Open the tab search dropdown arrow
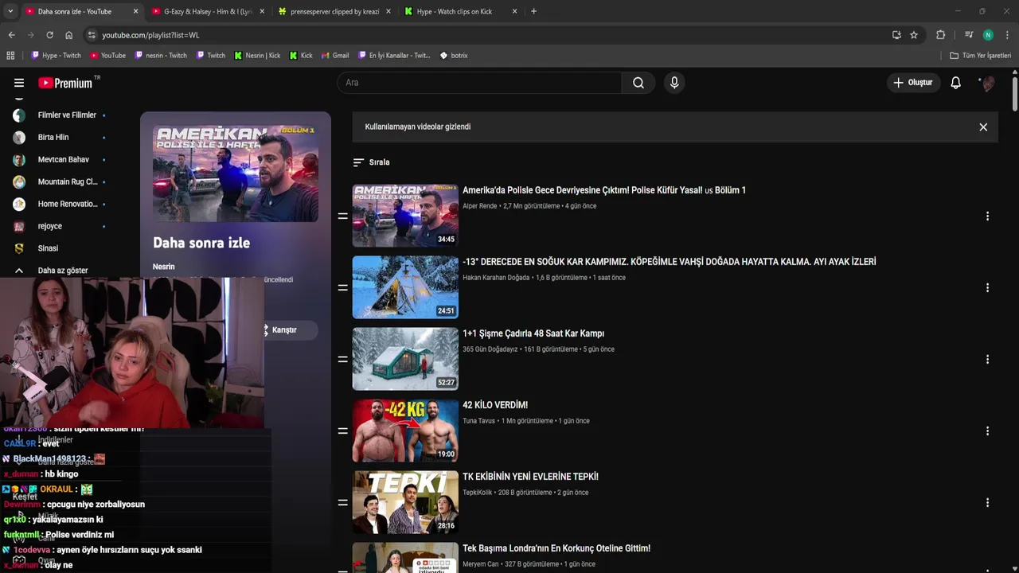The height and width of the screenshot is (573, 1019). pos(10,11)
